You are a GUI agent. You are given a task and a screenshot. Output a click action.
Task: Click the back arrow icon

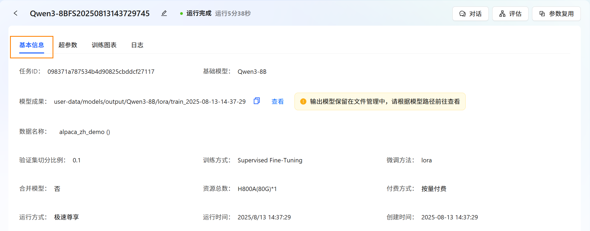(16, 13)
